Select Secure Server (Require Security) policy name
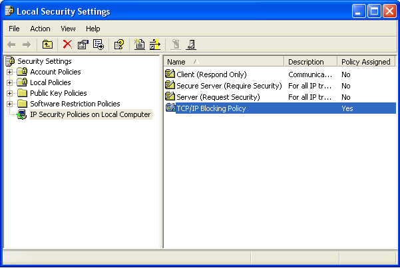Viewport: 400px width, 268px height. (229, 86)
